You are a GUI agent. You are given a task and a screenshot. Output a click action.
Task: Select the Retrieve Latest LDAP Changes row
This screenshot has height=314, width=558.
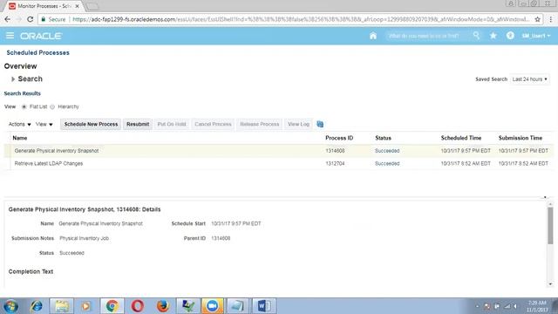click(x=279, y=163)
